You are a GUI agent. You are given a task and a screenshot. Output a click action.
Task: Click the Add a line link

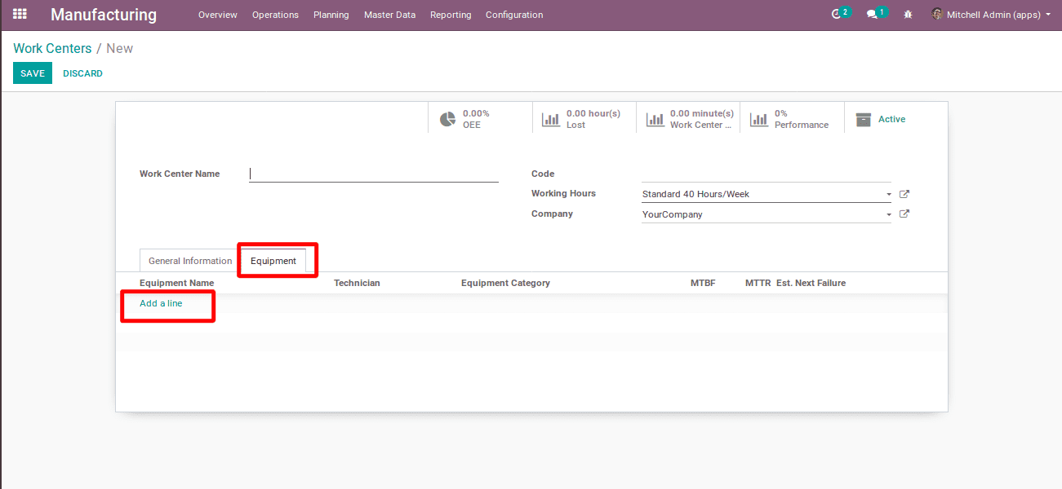pyautogui.click(x=161, y=303)
